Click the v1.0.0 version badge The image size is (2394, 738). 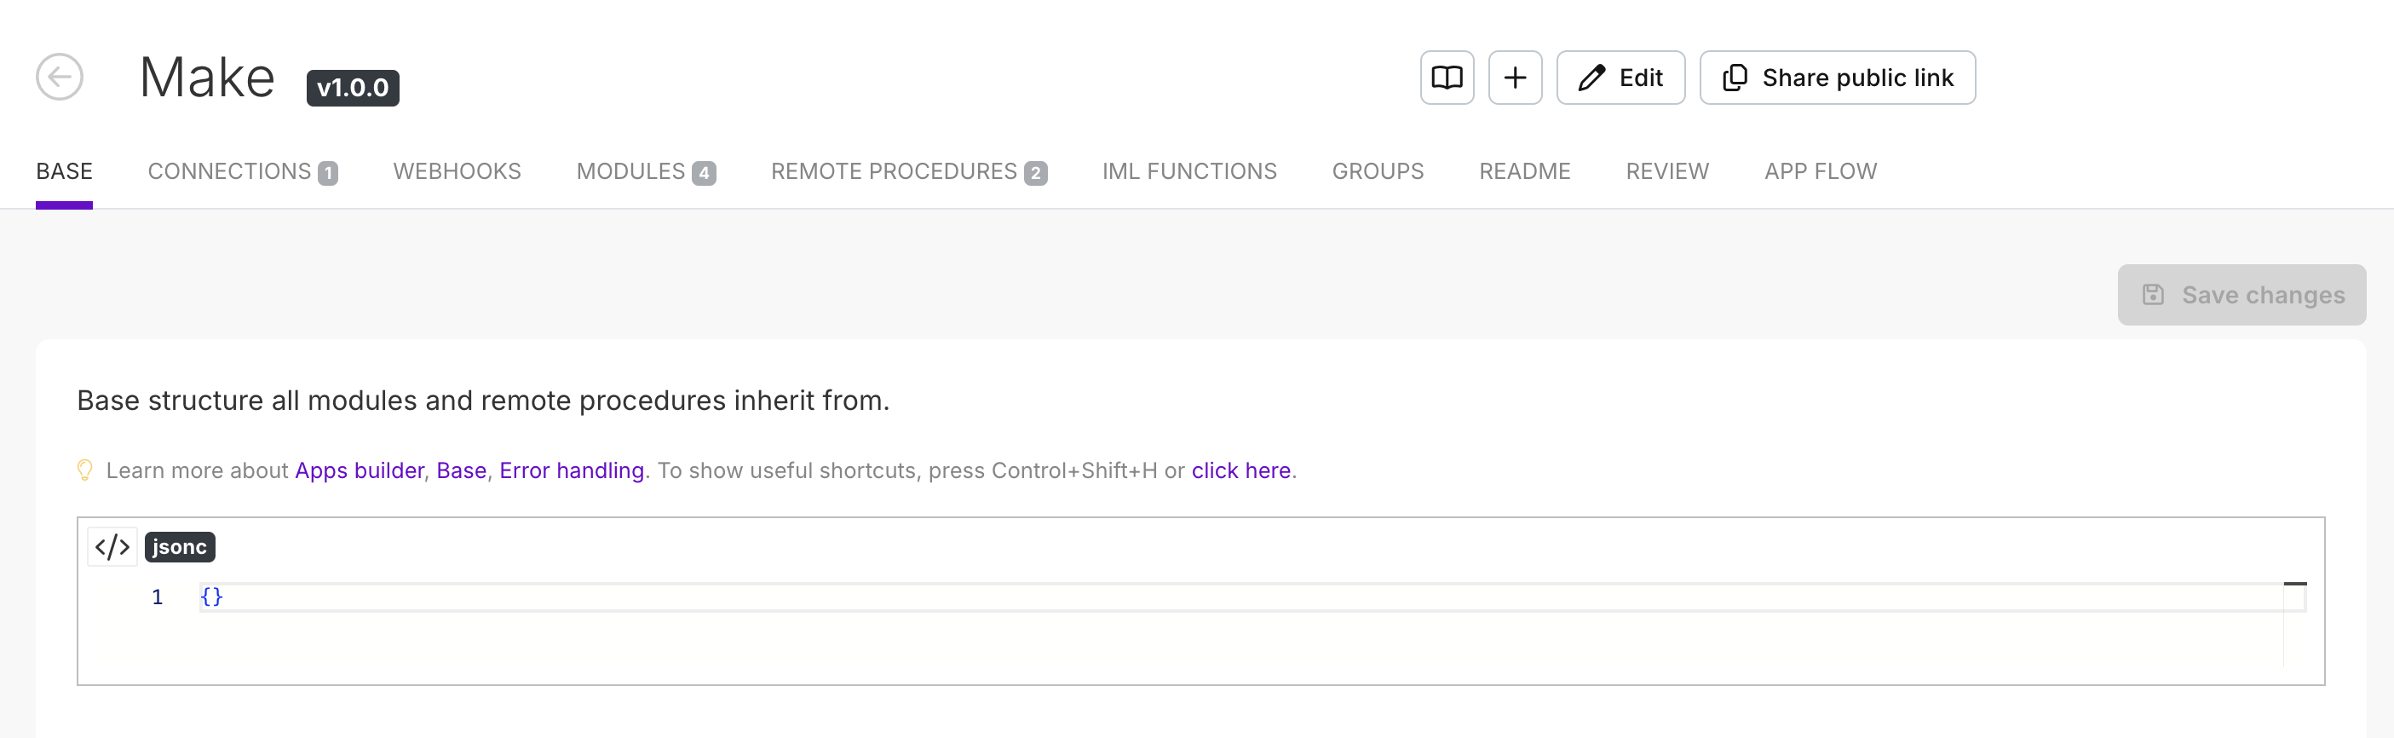point(352,89)
